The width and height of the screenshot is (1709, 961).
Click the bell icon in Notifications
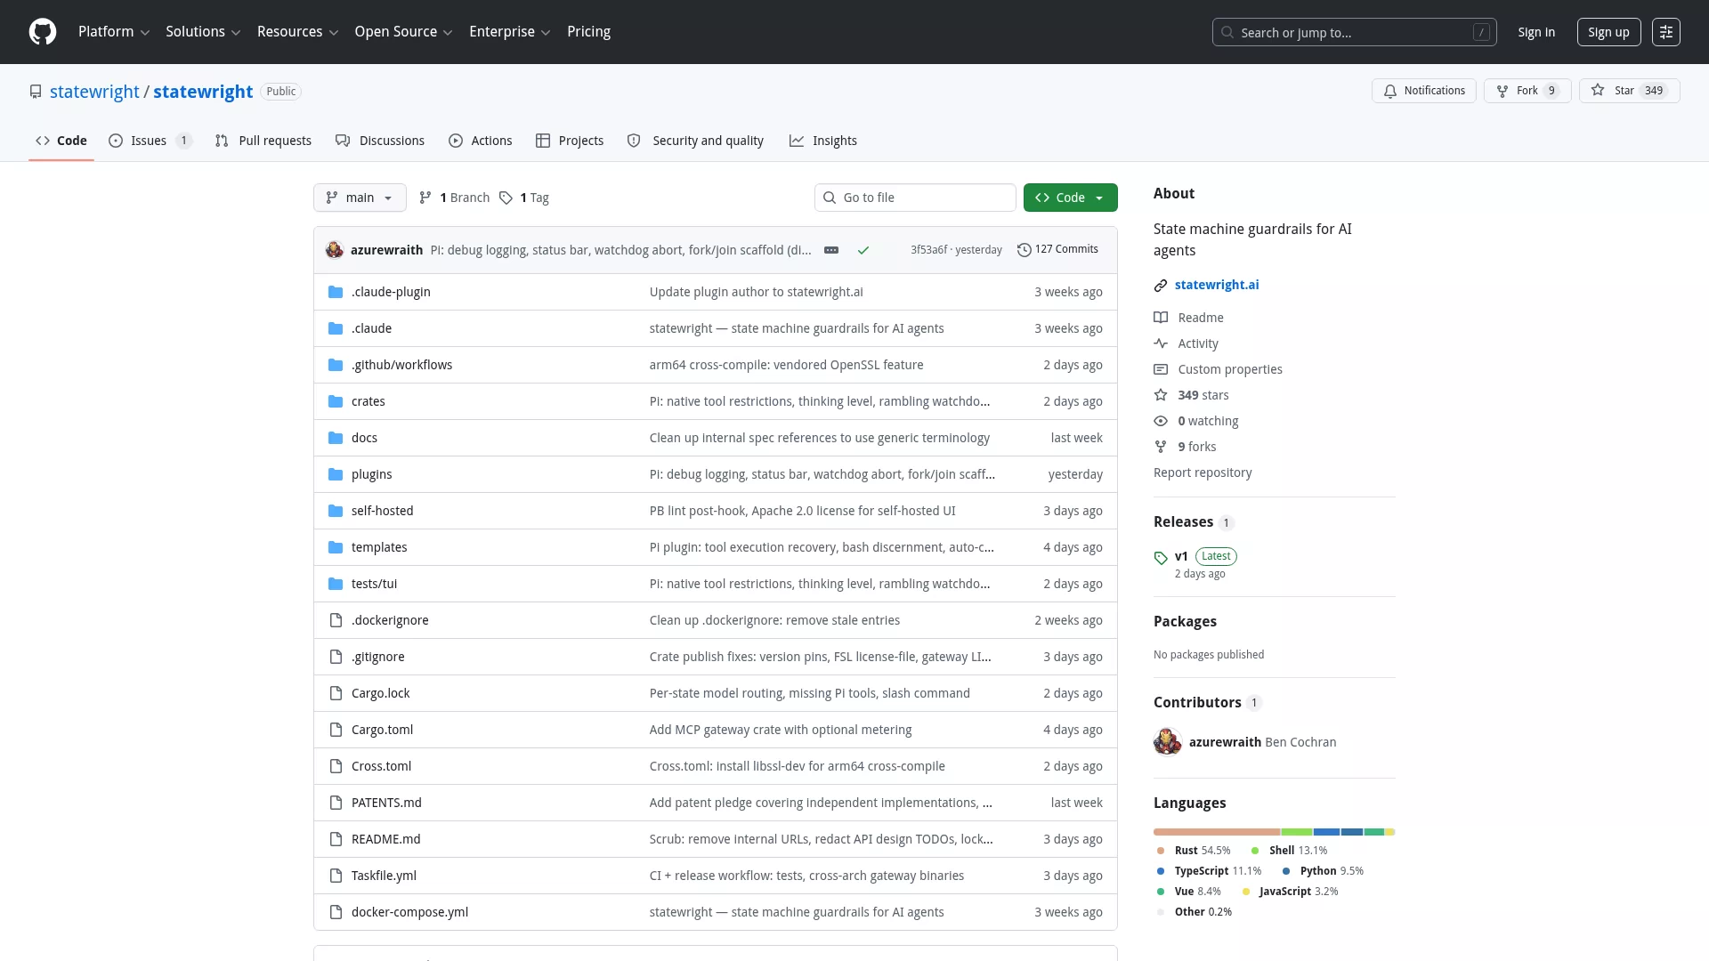tap(1390, 91)
